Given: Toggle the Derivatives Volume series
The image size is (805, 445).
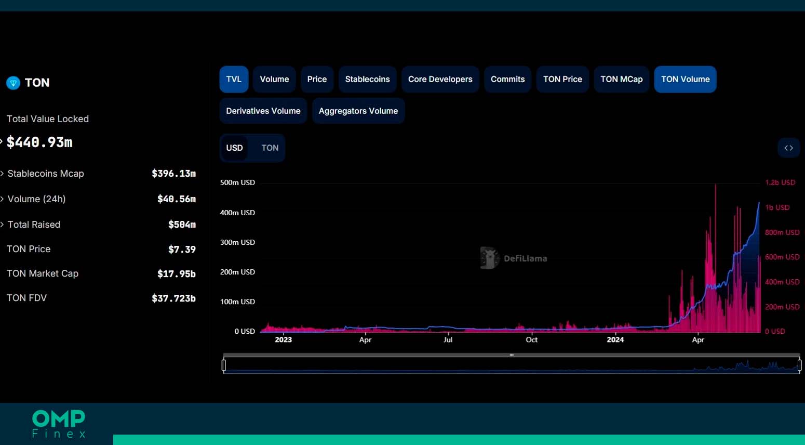Looking at the screenshot, I should pos(263,111).
